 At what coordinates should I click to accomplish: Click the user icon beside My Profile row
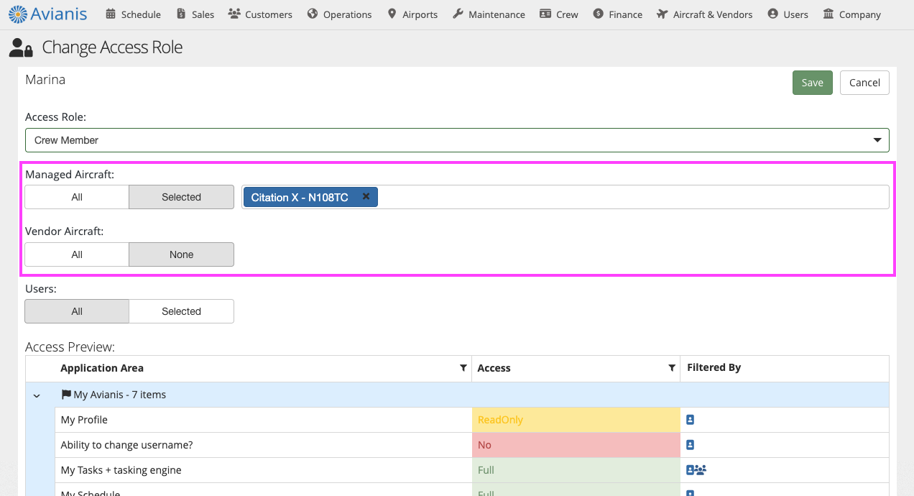pos(691,420)
